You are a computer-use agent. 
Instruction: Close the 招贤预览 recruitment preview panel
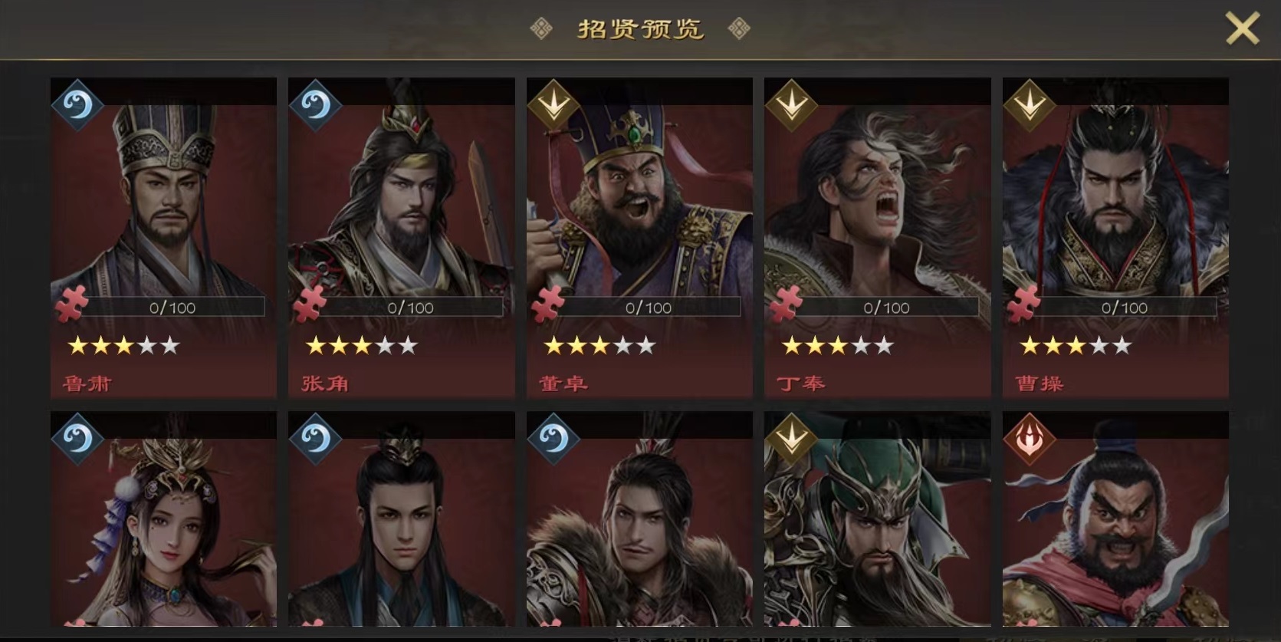[x=1242, y=29]
